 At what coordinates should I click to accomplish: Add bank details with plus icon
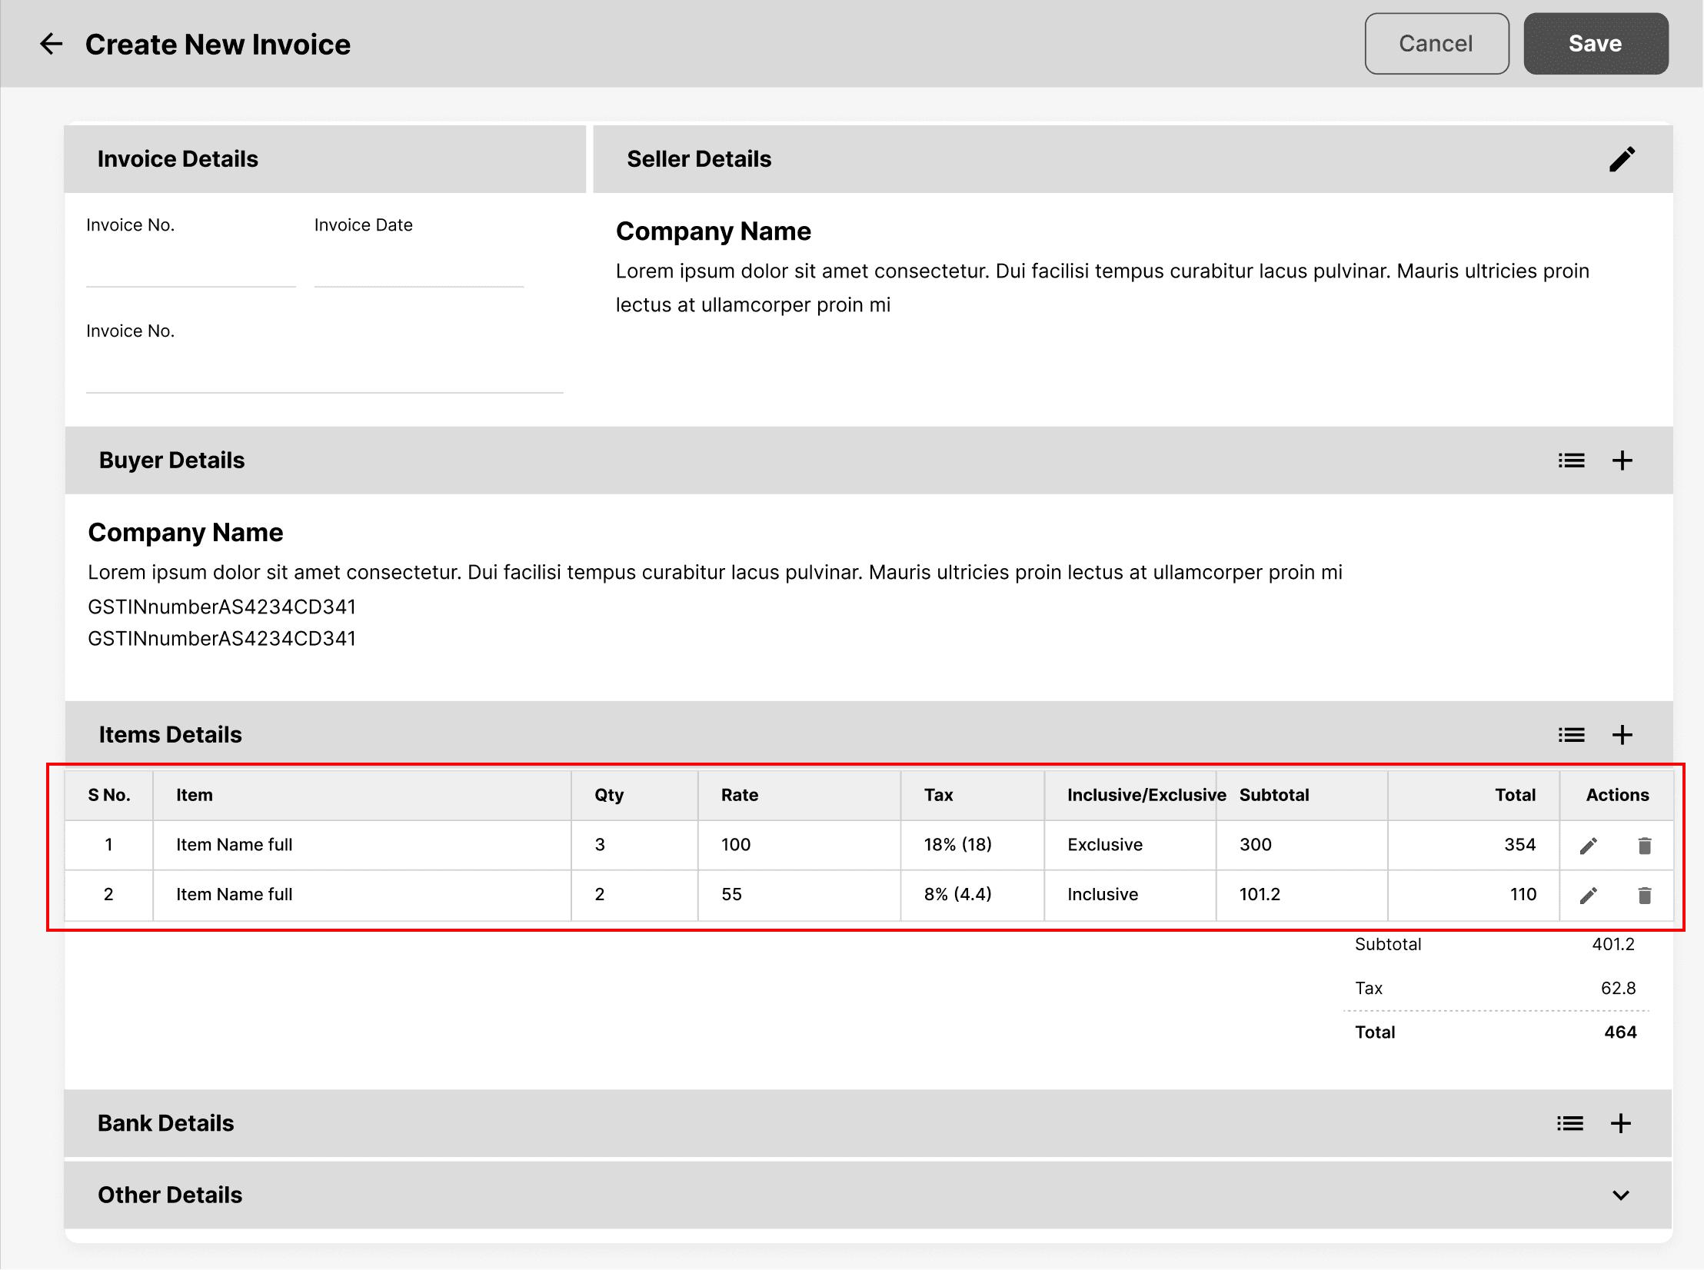pyautogui.click(x=1620, y=1124)
